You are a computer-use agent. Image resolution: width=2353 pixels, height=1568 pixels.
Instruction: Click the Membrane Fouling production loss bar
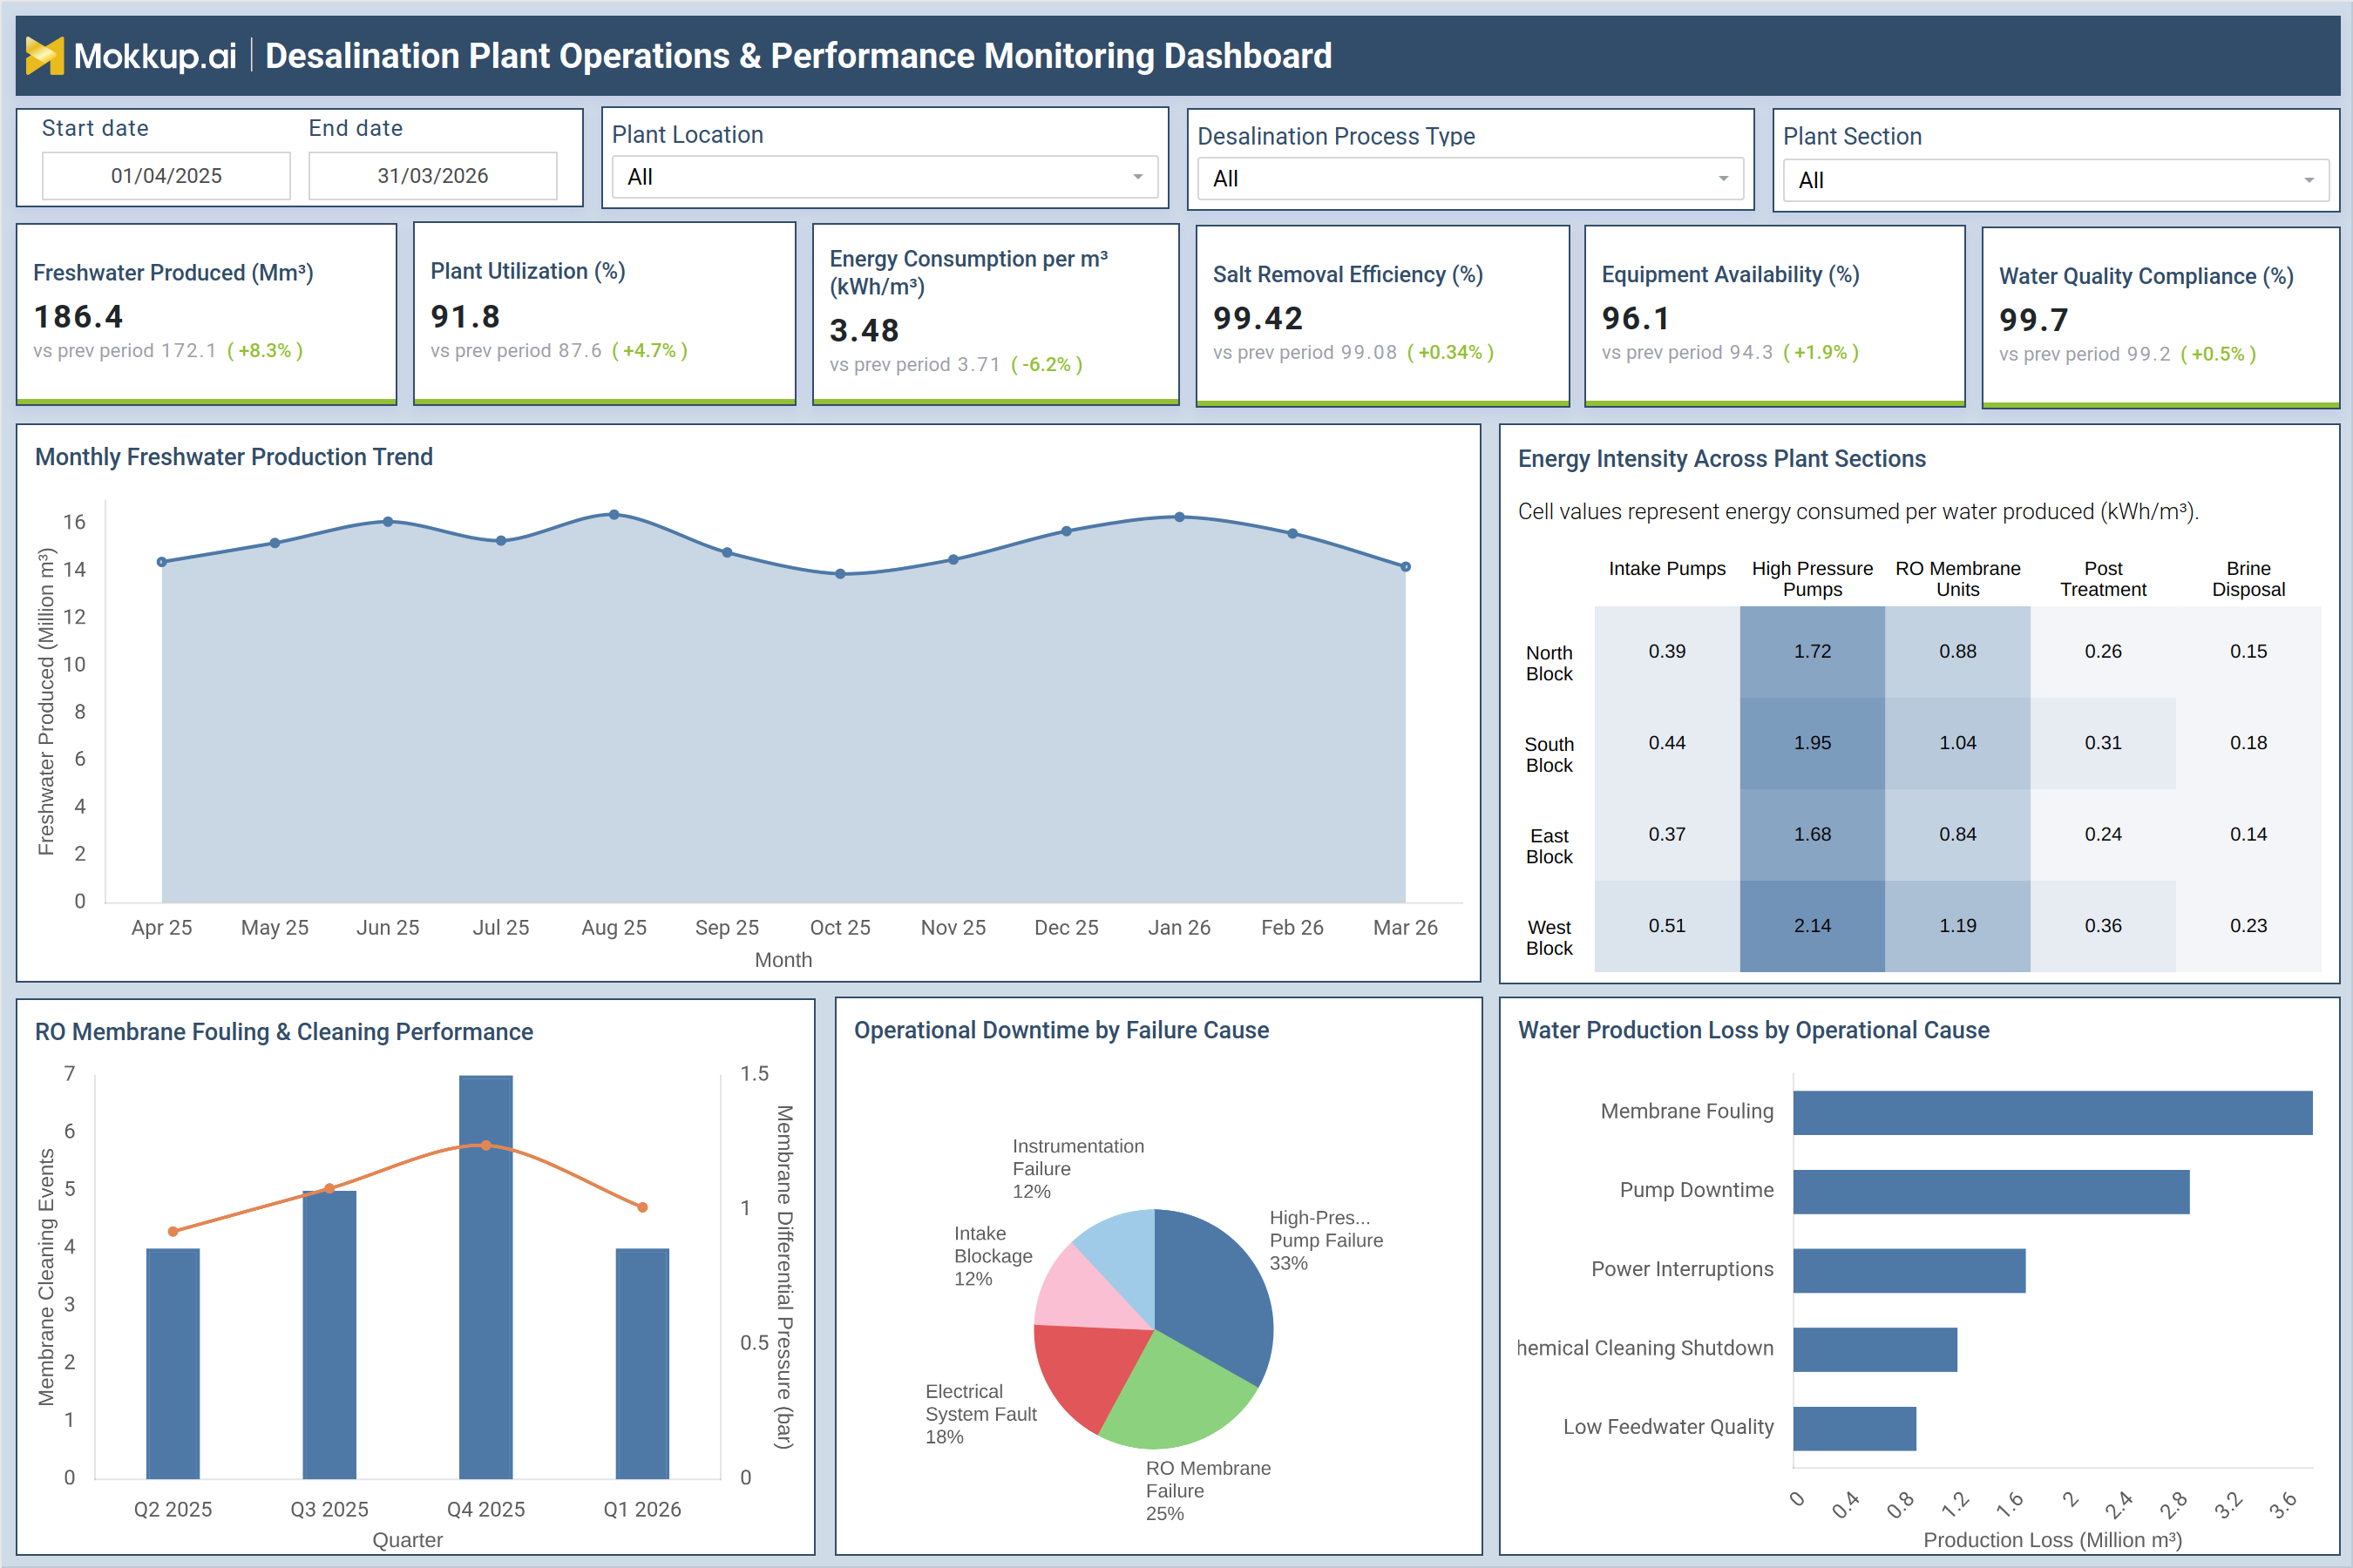pyautogui.click(x=2051, y=1112)
